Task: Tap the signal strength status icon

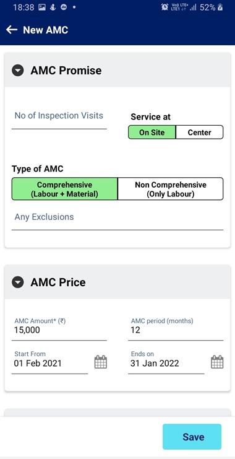Action: (x=192, y=8)
